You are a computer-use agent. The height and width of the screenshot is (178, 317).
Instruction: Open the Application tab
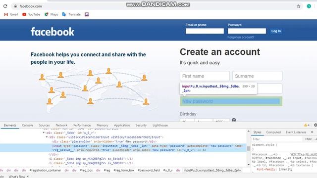122,125
